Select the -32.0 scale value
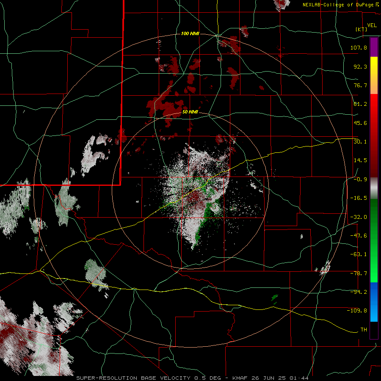The image size is (381, 381). pyautogui.click(x=359, y=217)
